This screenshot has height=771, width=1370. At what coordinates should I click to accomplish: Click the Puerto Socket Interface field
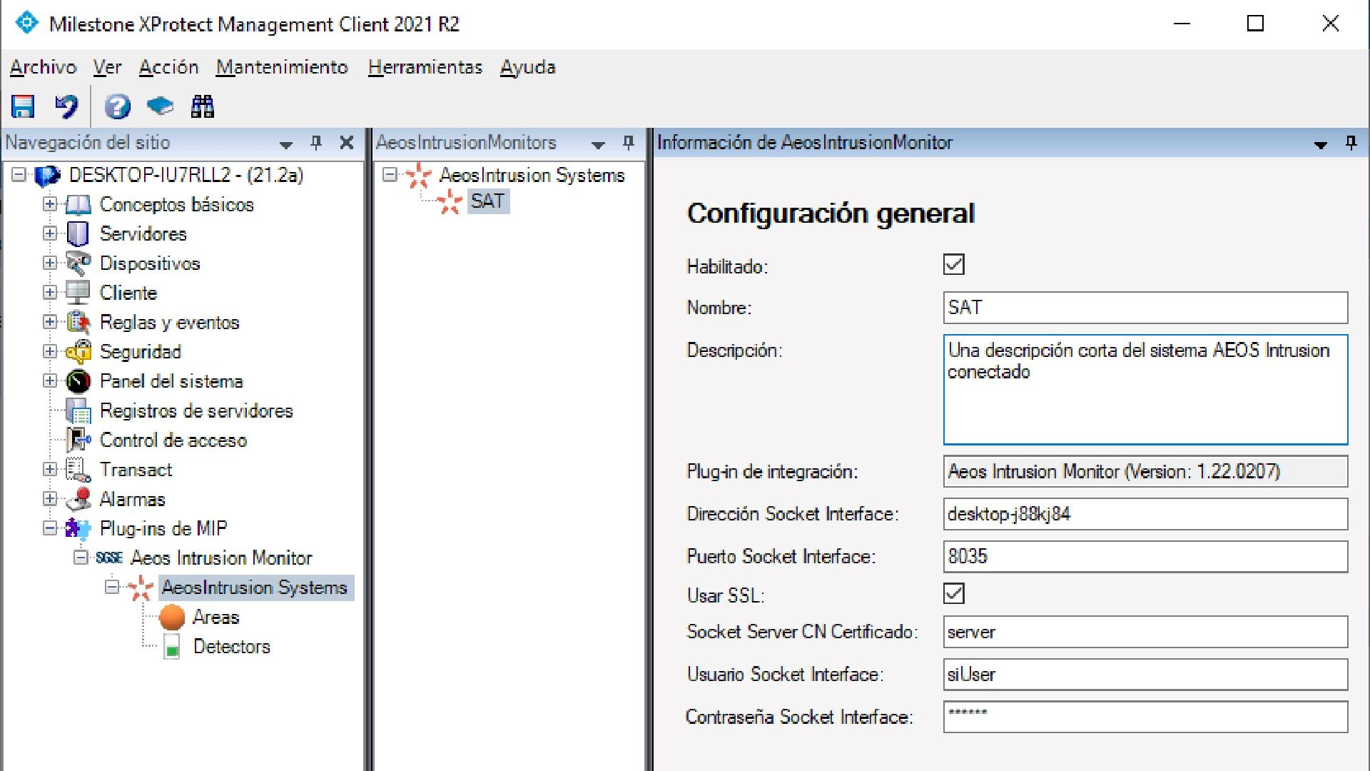[1145, 556]
